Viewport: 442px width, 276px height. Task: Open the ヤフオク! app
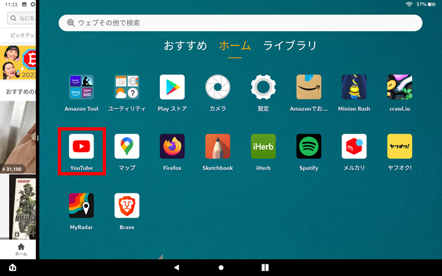coord(400,146)
